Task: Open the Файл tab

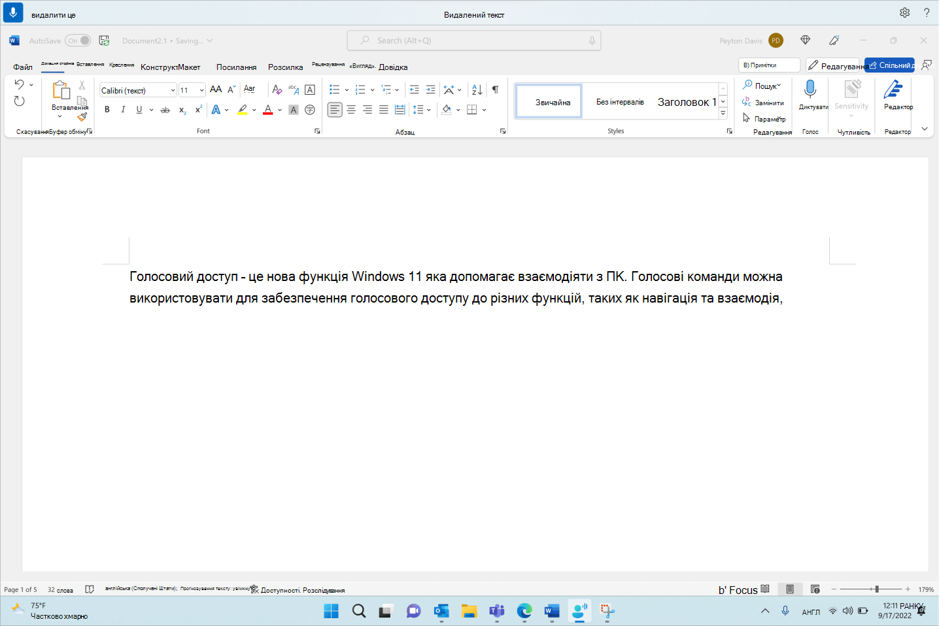Action: 23,67
